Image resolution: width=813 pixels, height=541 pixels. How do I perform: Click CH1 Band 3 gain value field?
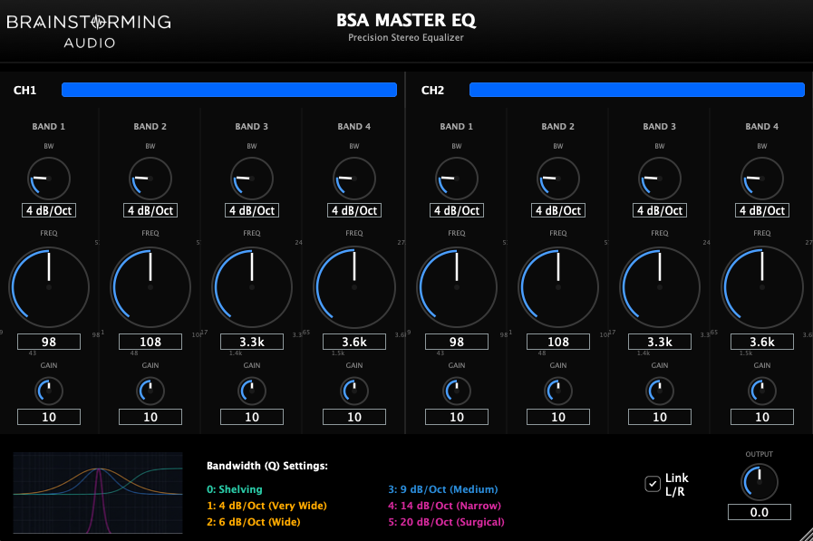tap(252, 417)
